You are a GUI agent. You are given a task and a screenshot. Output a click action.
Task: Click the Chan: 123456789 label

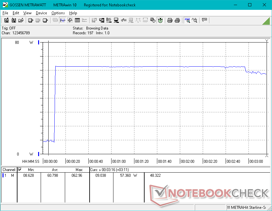pos(16,33)
